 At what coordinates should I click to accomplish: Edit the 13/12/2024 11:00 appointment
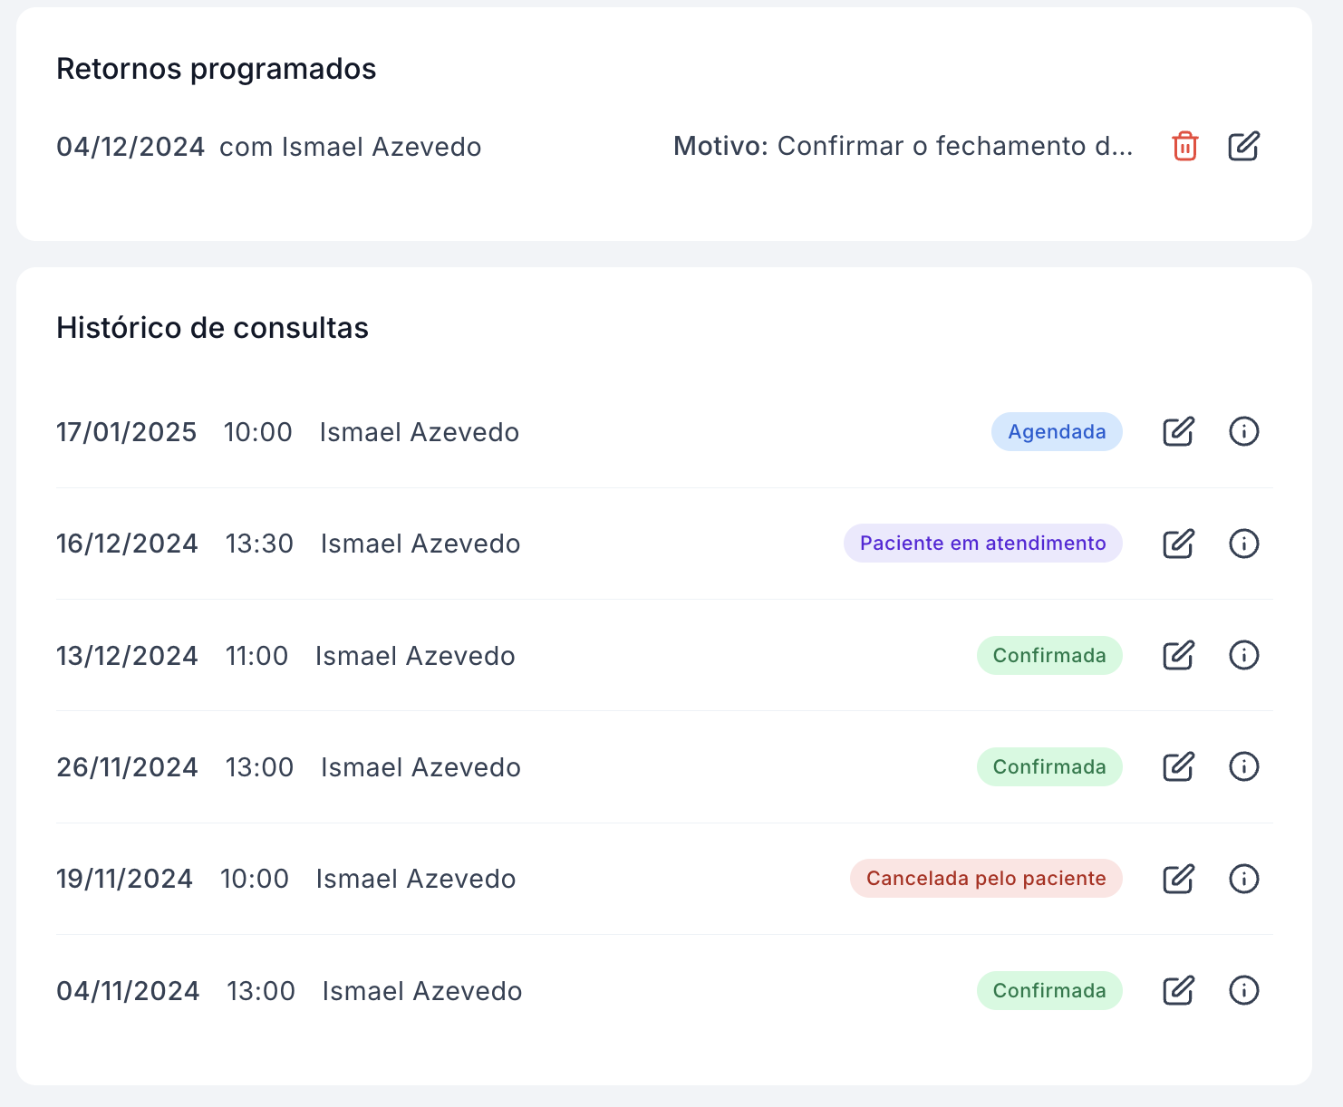tap(1178, 655)
